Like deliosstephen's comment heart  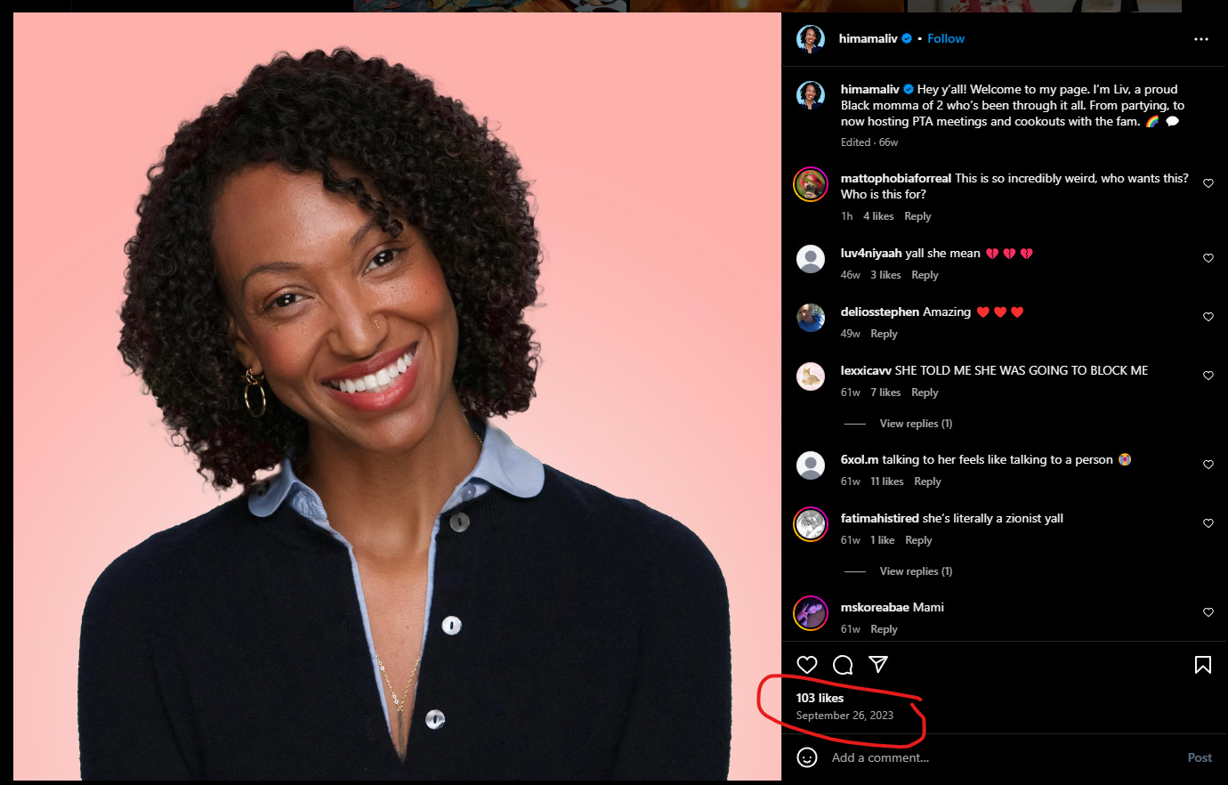[x=1208, y=317]
